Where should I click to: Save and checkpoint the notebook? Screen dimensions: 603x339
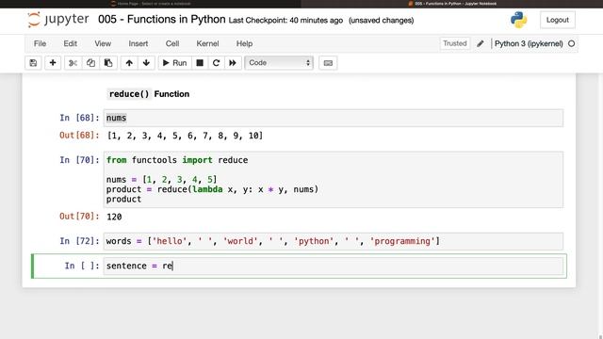[33, 63]
